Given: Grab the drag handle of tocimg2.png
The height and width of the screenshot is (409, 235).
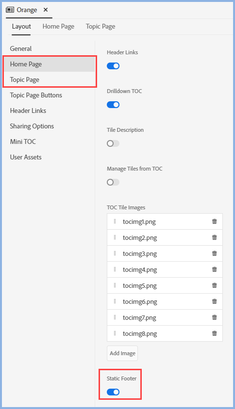Looking at the screenshot, I should [x=115, y=237].
